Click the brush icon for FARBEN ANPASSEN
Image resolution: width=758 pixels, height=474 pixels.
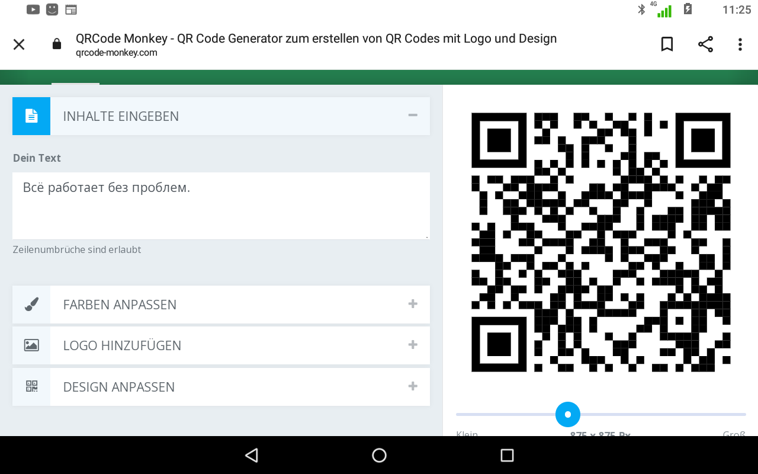[31, 304]
